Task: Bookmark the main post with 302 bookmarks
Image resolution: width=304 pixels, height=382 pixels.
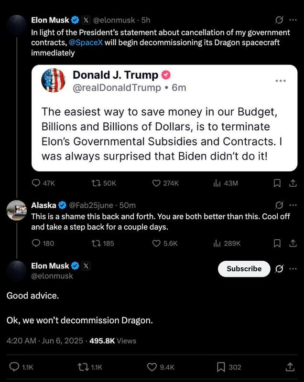Action: pyautogui.click(x=221, y=367)
